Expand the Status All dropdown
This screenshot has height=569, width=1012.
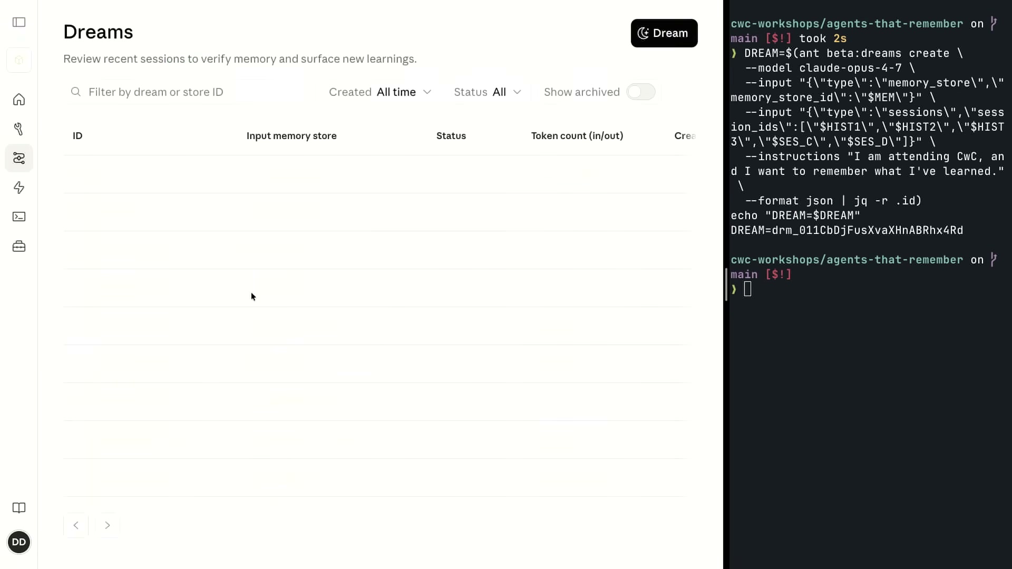coord(488,92)
